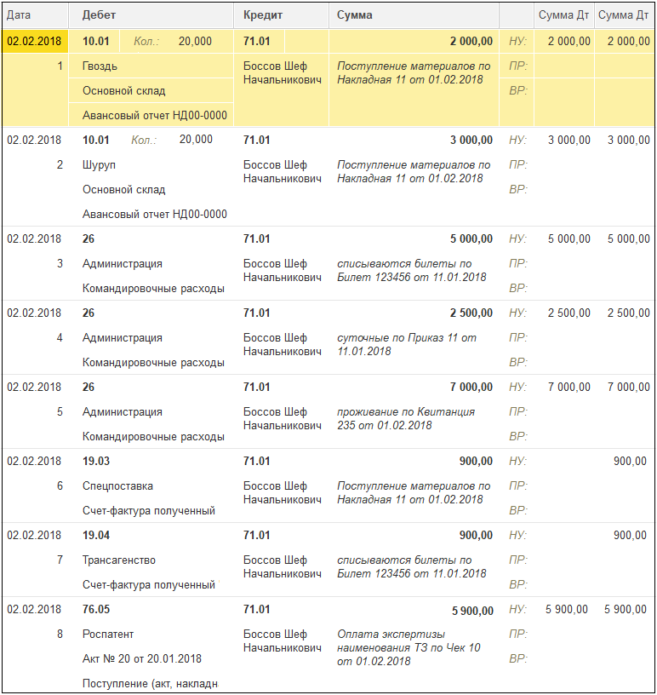The height and width of the screenshot is (695, 657).
Task: Click Акт № 20 от 20.01.2018
Action: point(142,658)
